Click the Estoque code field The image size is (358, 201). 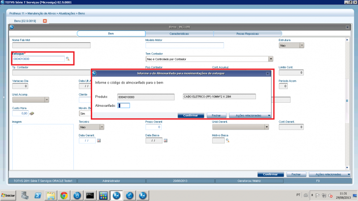coord(38,59)
